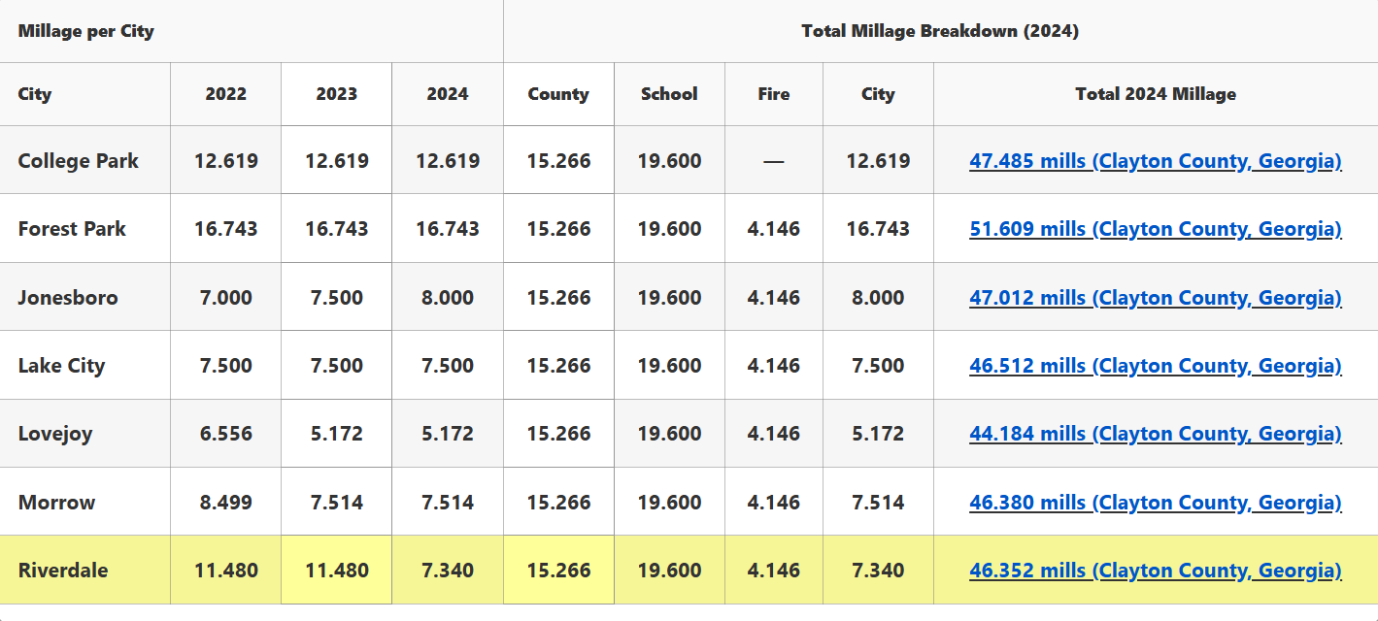Click the Jonesboro 47.012 mills link
The image size is (1378, 621).
point(1155,298)
